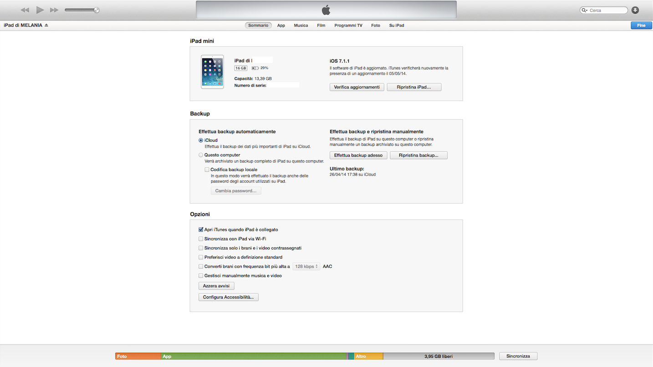Go to the Musica tab
The image size is (653, 367).
coord(301,26)
